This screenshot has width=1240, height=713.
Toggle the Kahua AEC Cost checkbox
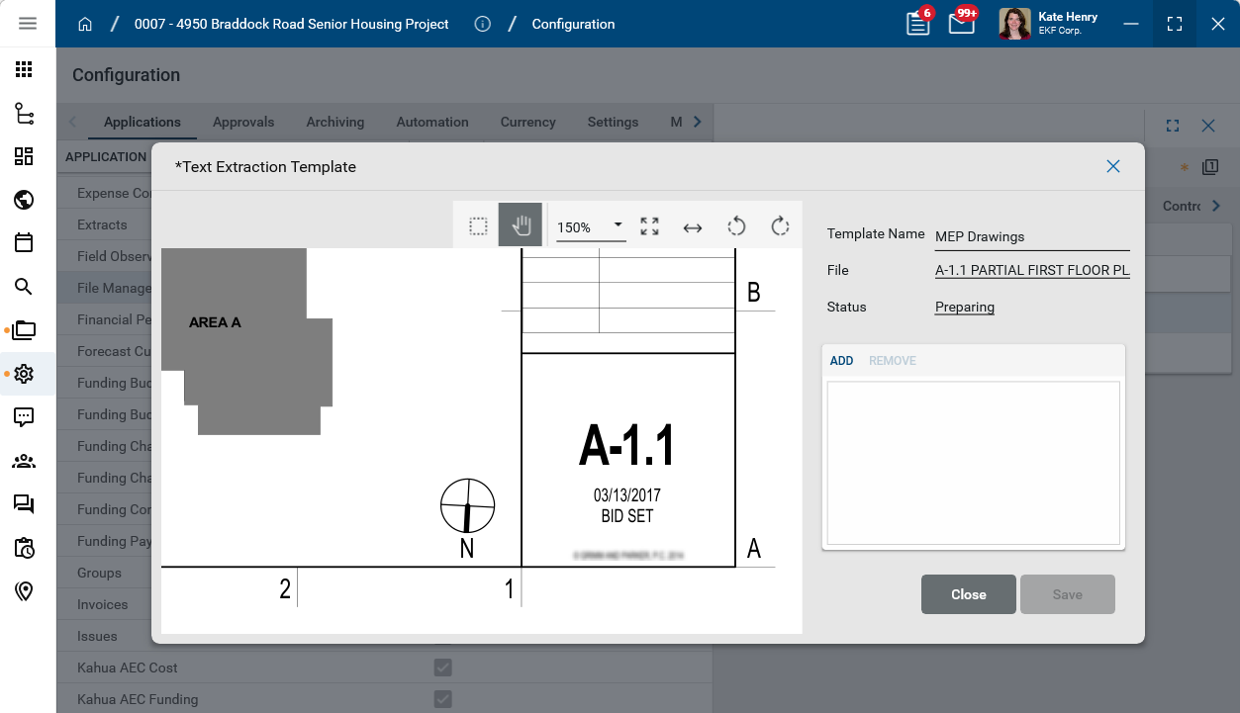[x=443, y=668]
